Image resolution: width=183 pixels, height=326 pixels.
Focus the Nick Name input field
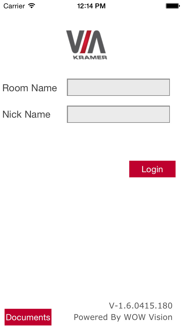coord(118,114)
